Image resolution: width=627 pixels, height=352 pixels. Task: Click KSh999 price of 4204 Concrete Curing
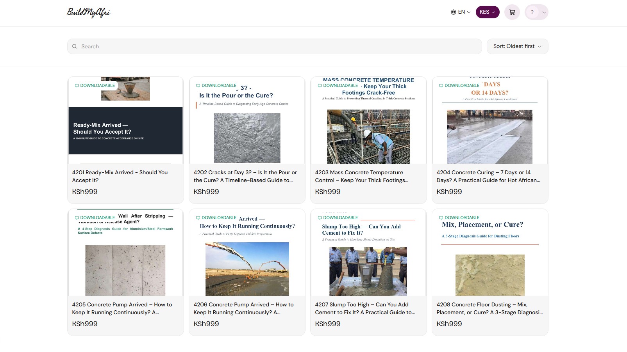(449, 192)
